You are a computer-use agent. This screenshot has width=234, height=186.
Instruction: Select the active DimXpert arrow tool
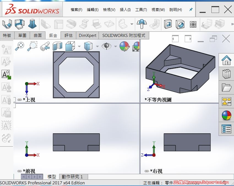(6, 74)
